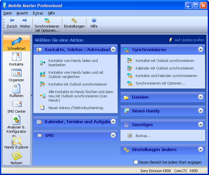Screen dimensions: 209x175
Task: Click Auf Update prüfen link
Action: pos(189,40)
